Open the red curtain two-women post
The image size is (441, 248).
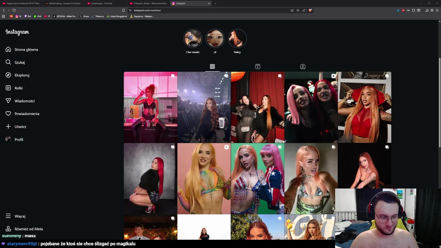click(257, 107)
